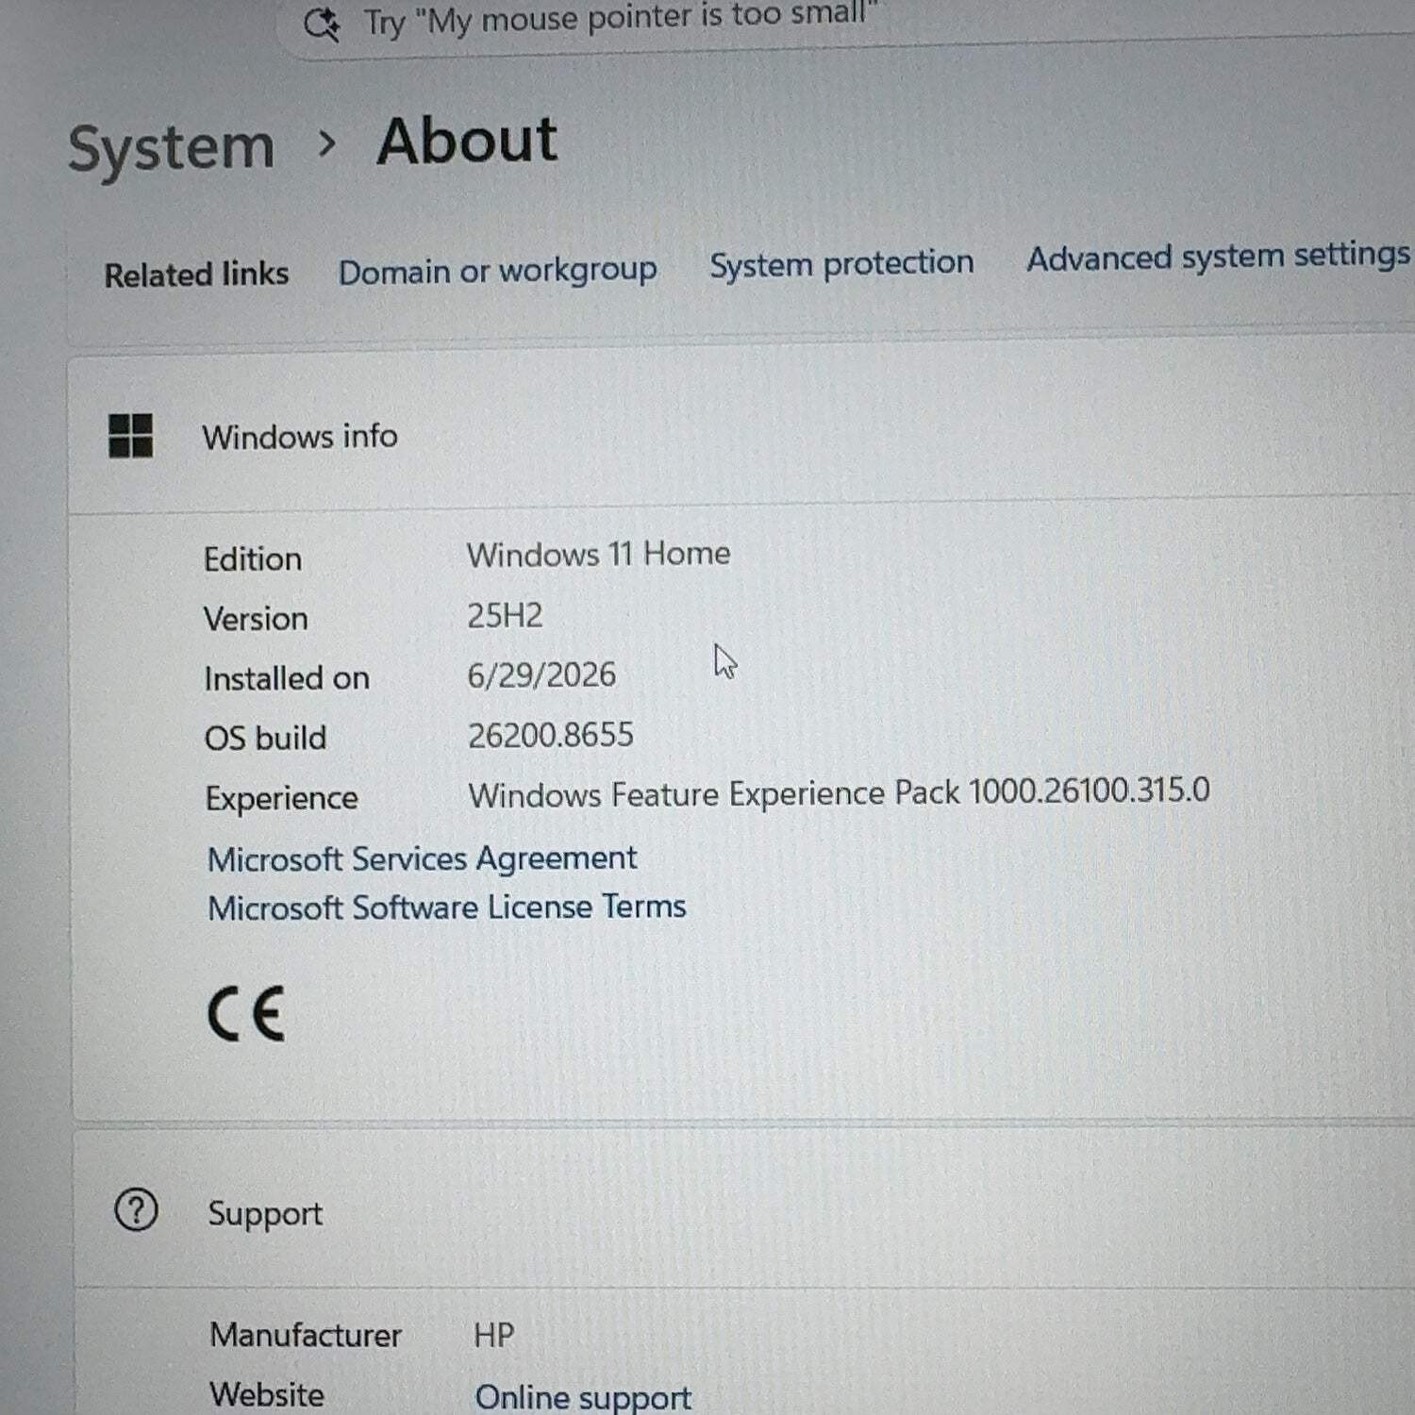The height and width of the screenshot is (1415, 1415).
Task: Select Windows Feature Experience Pack 1000.26100.315.0 text
Action: click(839, 793)
